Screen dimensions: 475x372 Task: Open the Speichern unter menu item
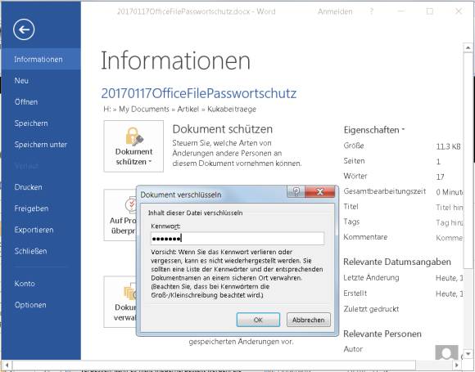point(41,145)
